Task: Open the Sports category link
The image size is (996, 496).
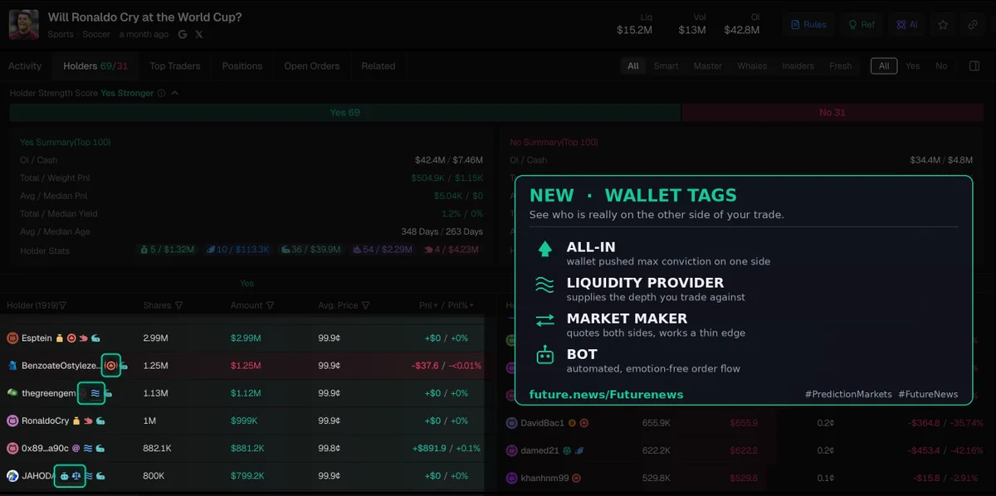Action: (61, 35)
